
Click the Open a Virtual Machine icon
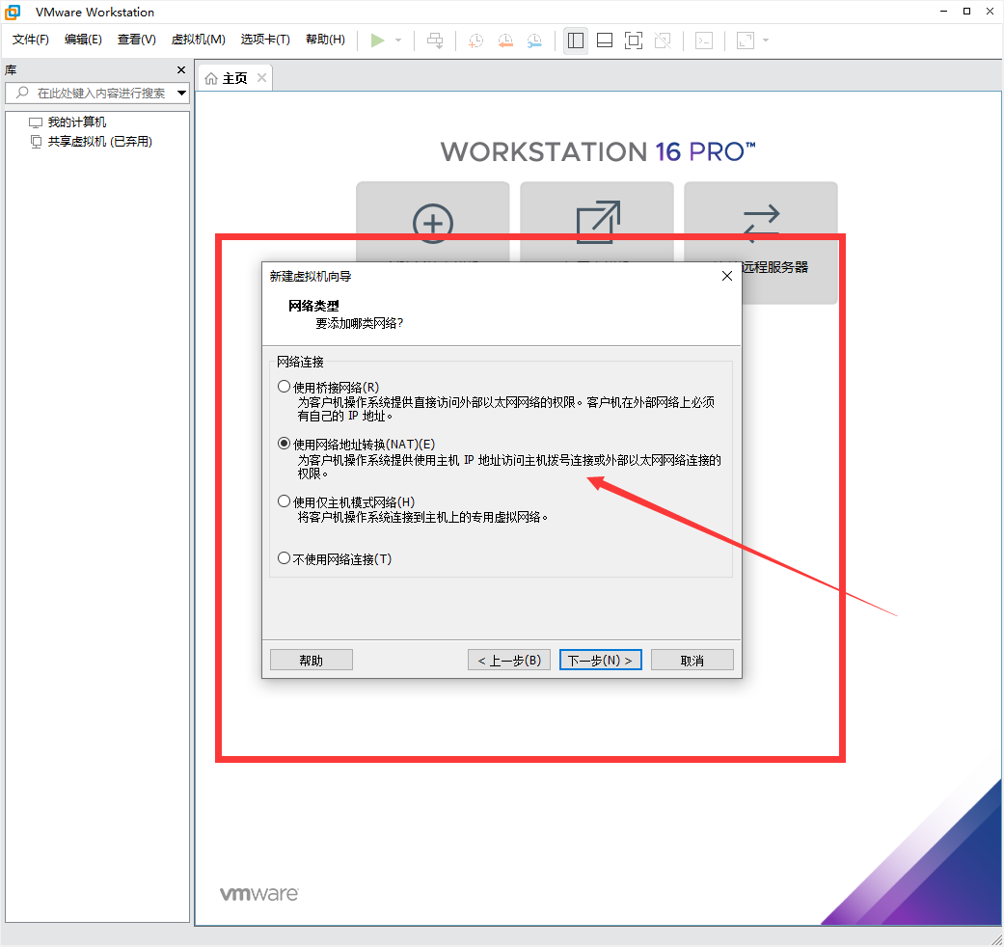click(x=597, y=224)
